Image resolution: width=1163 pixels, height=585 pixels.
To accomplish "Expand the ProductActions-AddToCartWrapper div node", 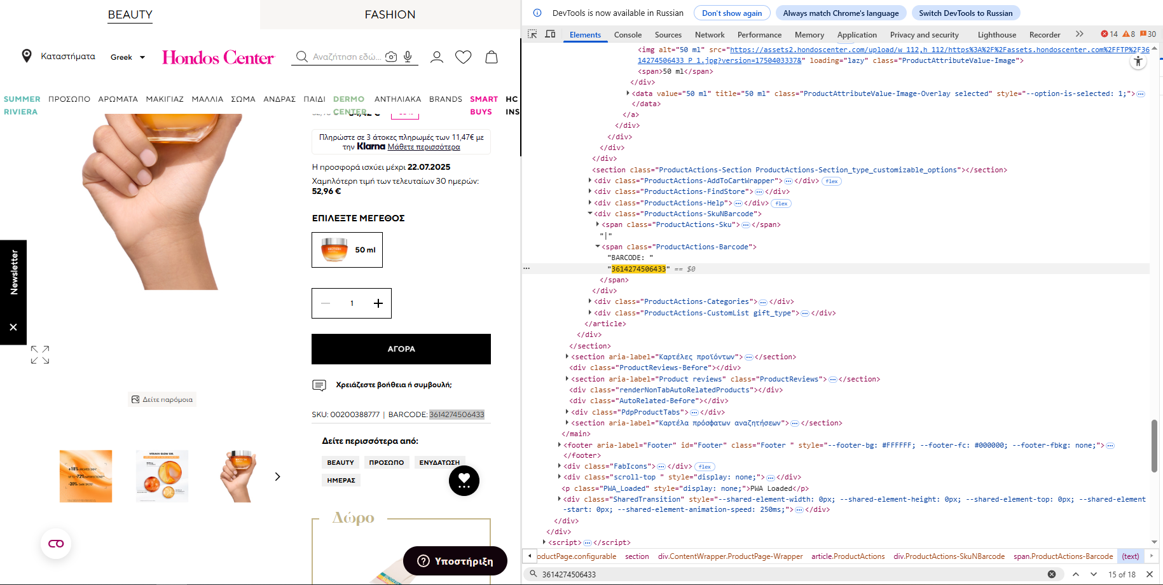I will (590, 181).
